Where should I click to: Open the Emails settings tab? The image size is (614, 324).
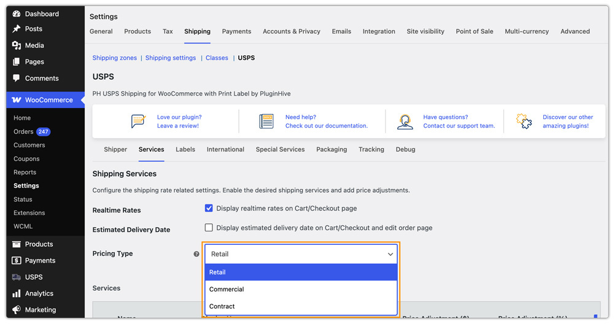click(x=341, y=31)
